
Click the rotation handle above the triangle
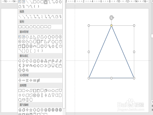(112, 18)
